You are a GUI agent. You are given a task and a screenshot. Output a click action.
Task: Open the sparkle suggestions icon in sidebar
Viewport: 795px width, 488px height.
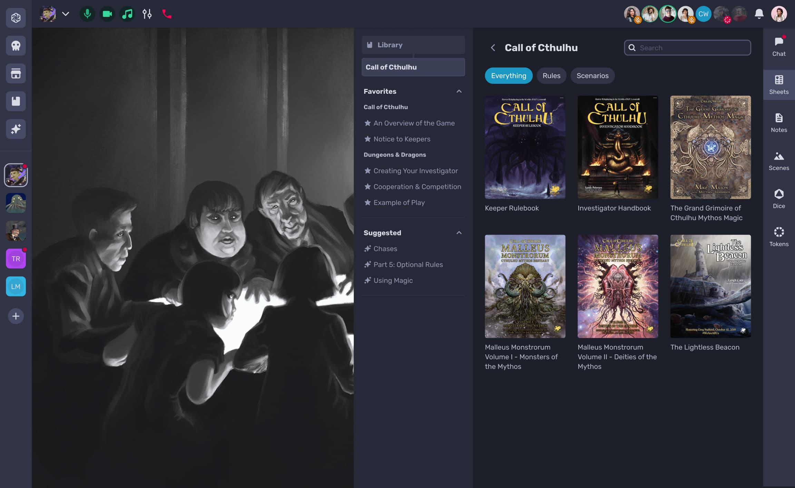coord(16,129)
